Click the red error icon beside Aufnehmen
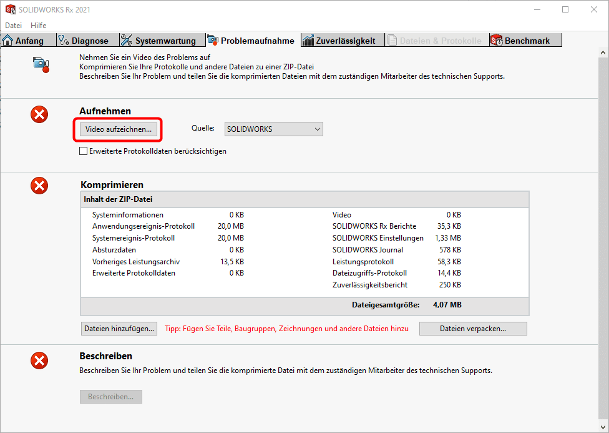 pos(39,114)
